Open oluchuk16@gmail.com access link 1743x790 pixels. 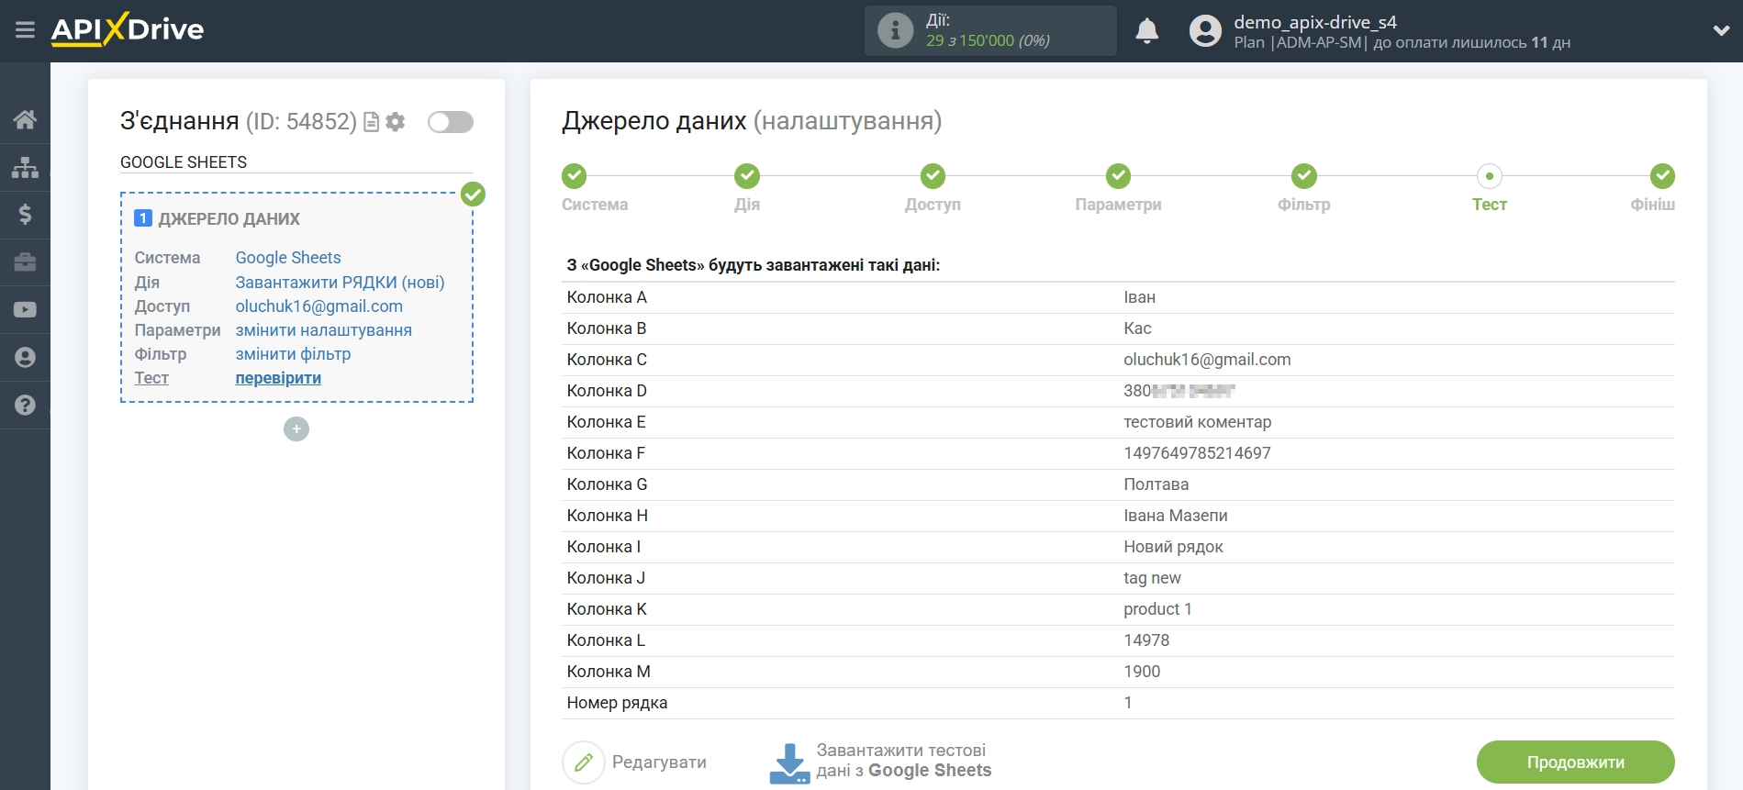click(x=318, y=306)
